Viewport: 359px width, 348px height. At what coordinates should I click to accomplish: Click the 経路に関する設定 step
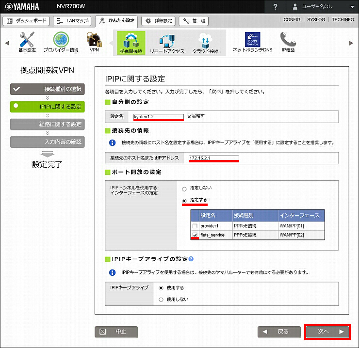pyautogui.click(x=48, y=124)
